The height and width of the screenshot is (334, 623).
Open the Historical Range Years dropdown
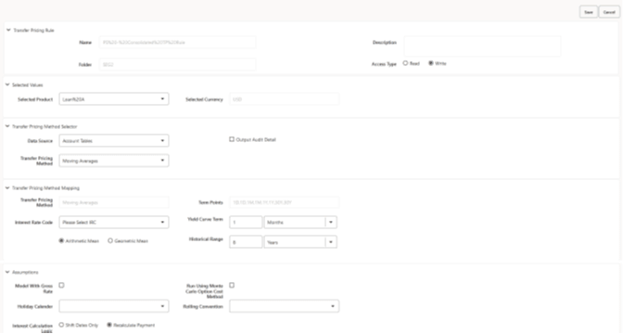tap(300, 242)
